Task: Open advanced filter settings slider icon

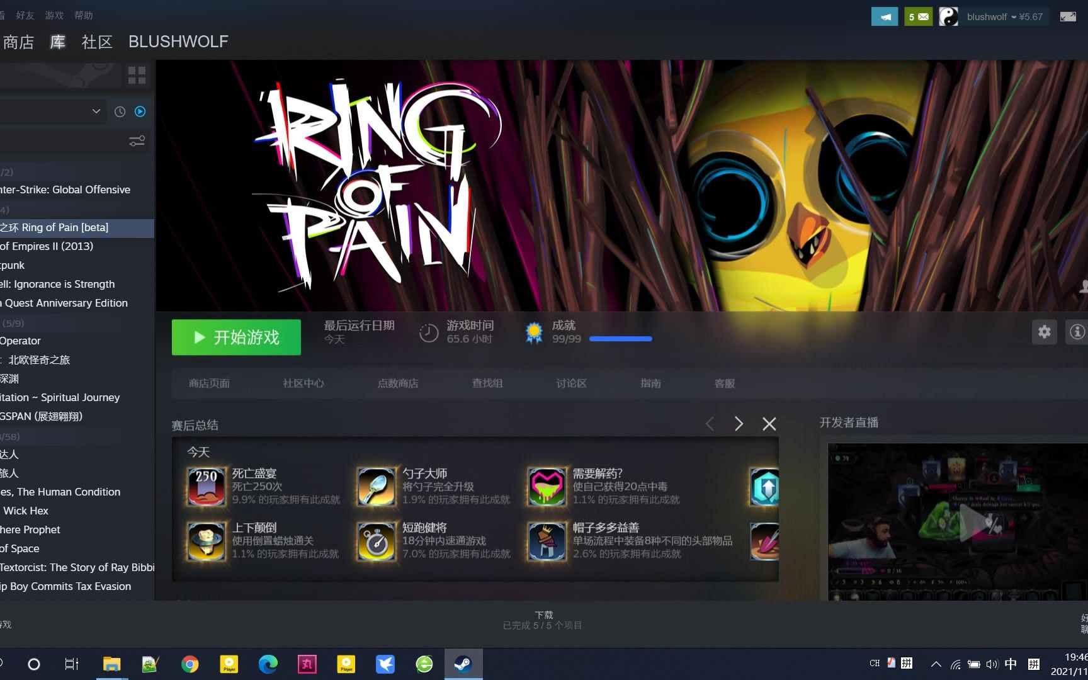Action: (x=137, y=141)
